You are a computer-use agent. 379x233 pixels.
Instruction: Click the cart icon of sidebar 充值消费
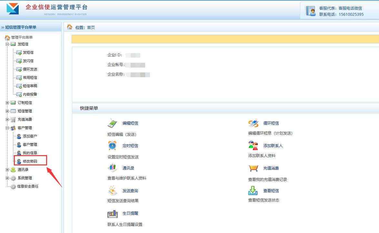(13, 120)
